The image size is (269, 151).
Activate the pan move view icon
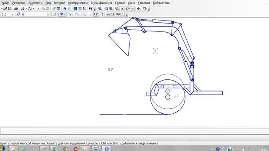tap(139, 8)
